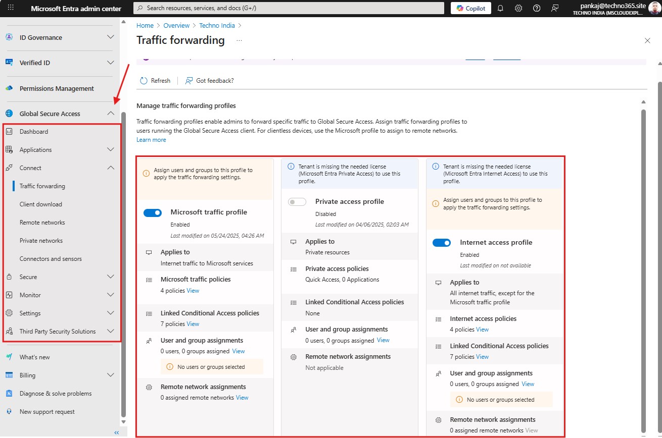Toggle the Private access profile switch
The width and height of the screenshot is (662, 438).
pyautogui.click(x=297, y=202)
